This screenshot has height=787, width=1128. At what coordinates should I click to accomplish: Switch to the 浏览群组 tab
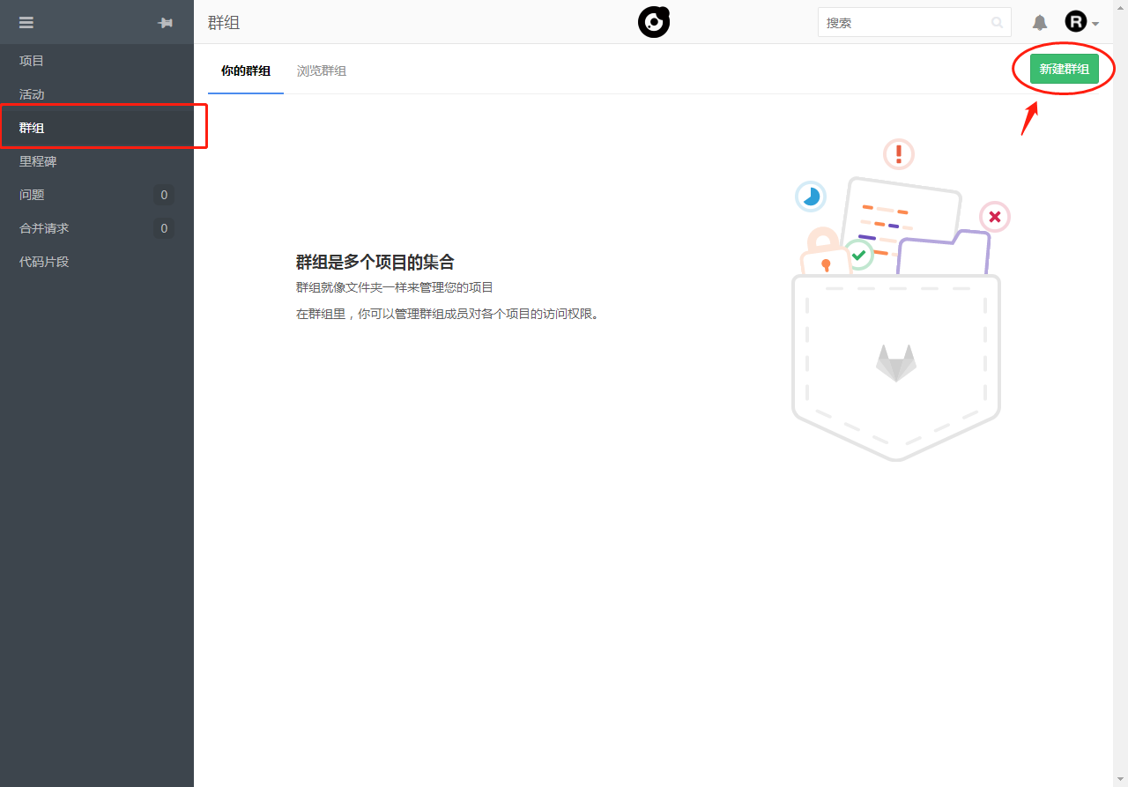tap(322, 71)
